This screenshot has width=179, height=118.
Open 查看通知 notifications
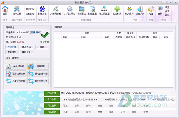click(12, 52)
